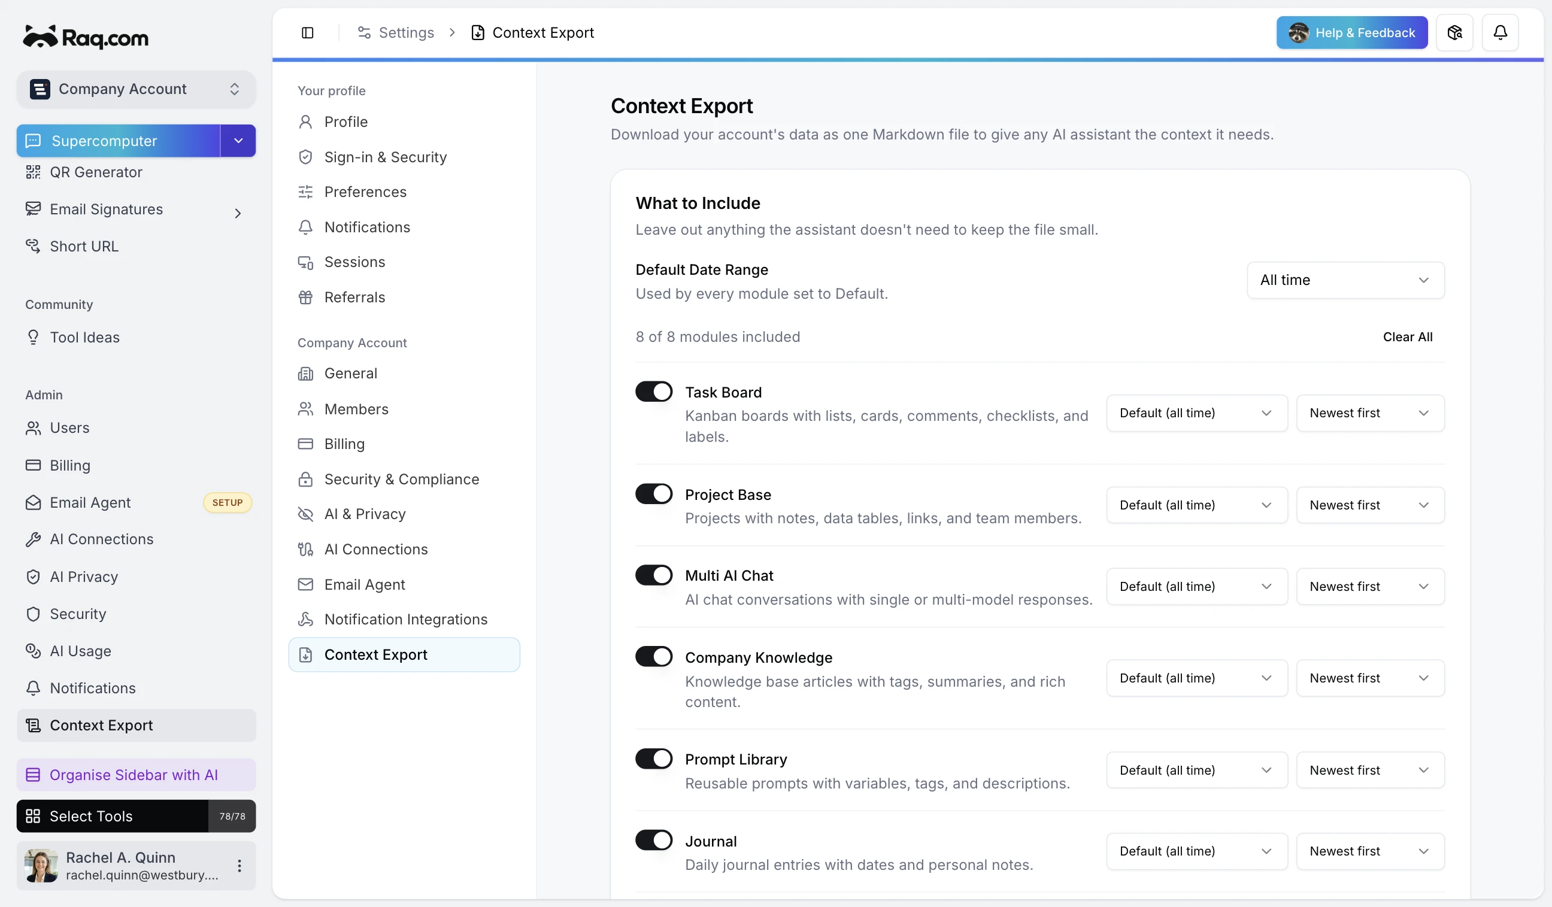
Task: Open the Short URL tool
Action: coord(135,246)
